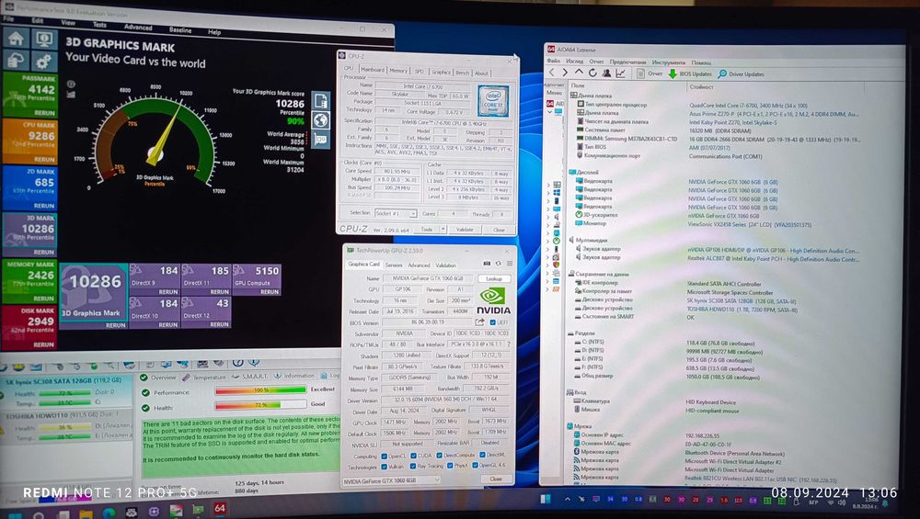Open PerformanceTest settings gear icon
The width and height of the screenshot is (920, 519).
[x=44, y=61]
